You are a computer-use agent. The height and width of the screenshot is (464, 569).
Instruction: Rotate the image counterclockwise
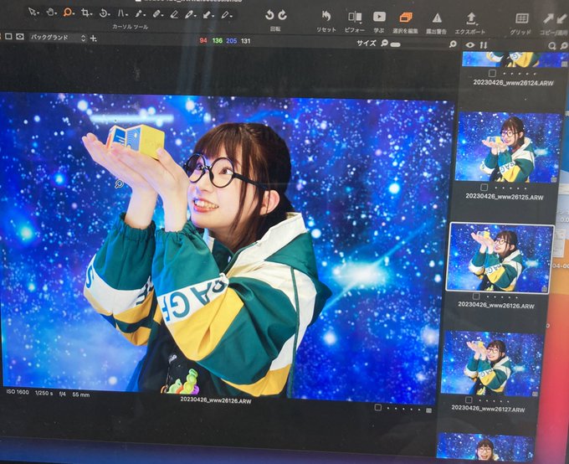pyautogui.click(x=269, y=15)
